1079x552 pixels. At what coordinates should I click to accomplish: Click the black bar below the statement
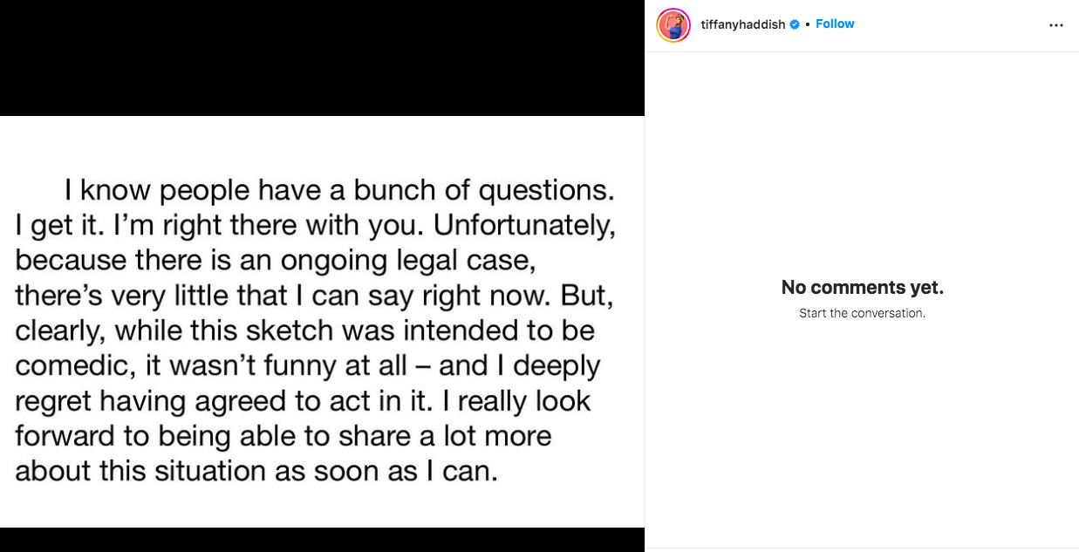point(322,540)
